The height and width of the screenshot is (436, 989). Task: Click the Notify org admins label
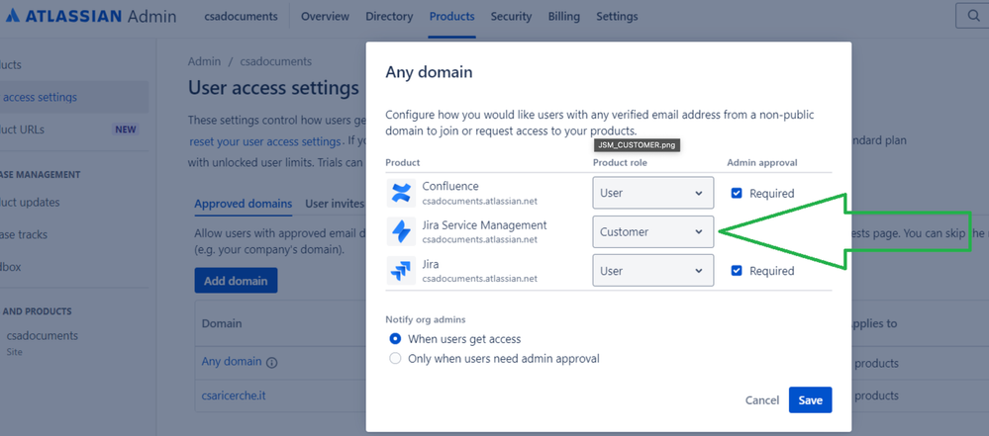(x=426, y=319)
